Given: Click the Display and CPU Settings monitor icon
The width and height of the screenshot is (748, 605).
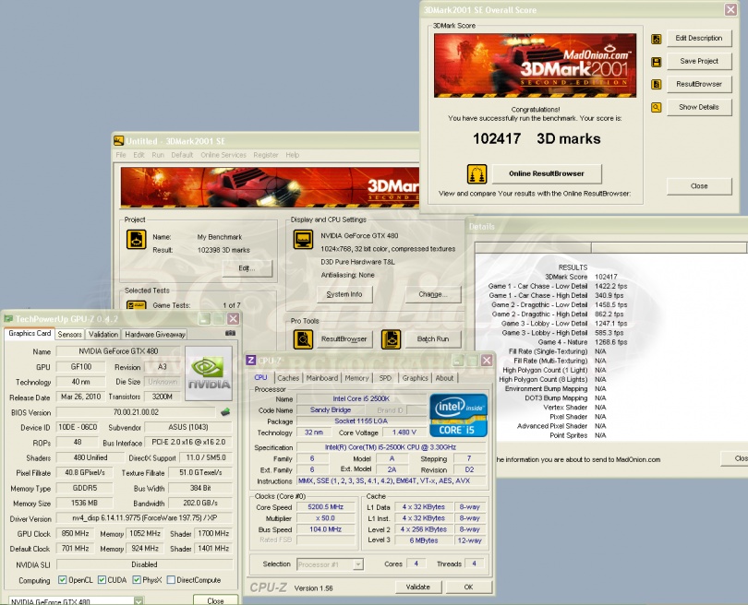Looking at the screenshot, I should [302, 239].
